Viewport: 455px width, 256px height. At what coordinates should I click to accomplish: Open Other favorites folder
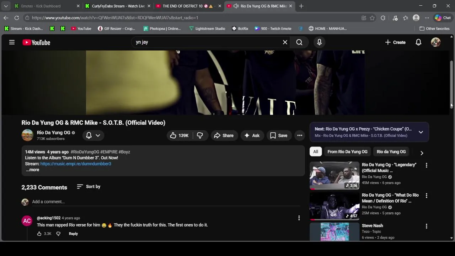(434, 28)
